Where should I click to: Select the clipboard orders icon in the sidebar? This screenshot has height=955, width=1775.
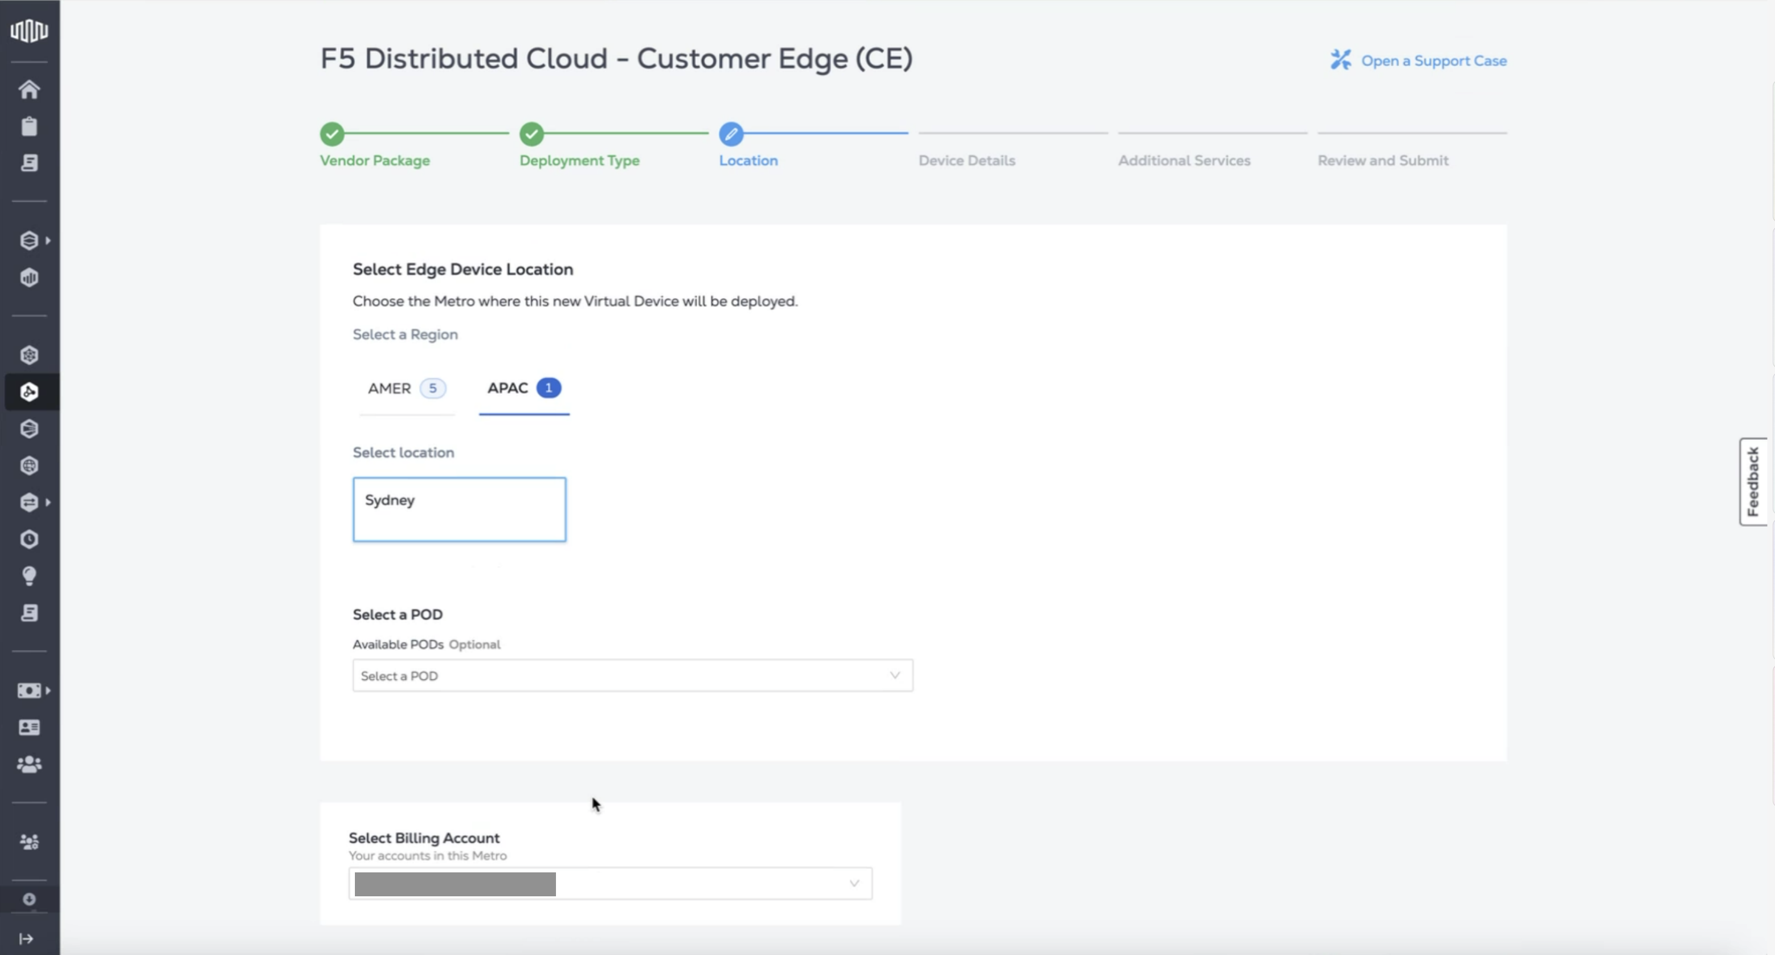29,126
